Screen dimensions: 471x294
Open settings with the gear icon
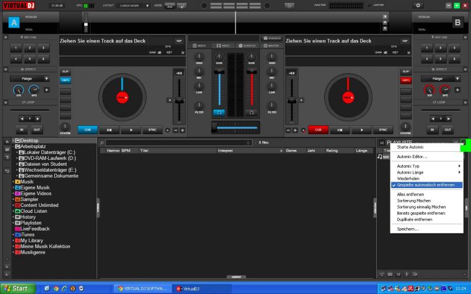coord(418,5)
